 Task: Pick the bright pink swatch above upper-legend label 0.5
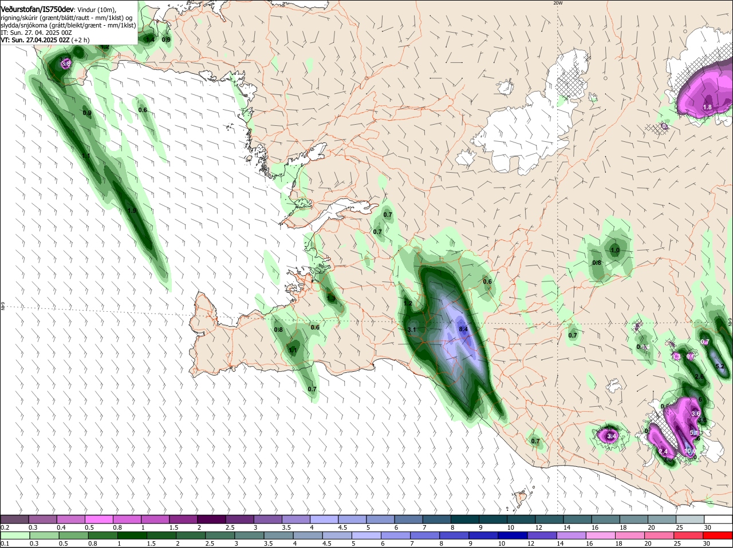[x=99, y=519]
